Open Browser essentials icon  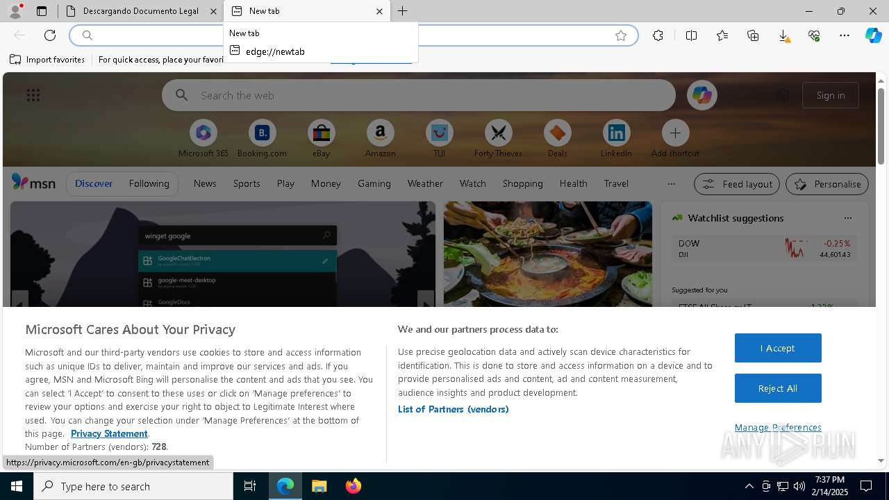(814, 35)
